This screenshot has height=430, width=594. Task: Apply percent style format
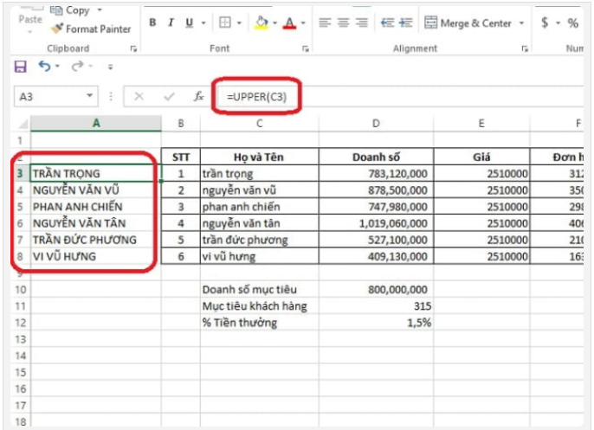[573, 23]
